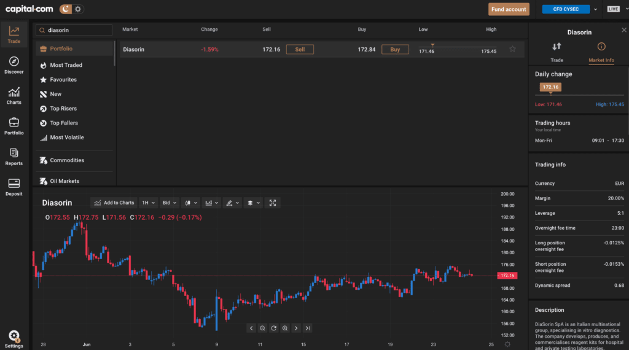Screen dimensions: 629x350
Task: Zoom in the chart
Action: point(285,328)
